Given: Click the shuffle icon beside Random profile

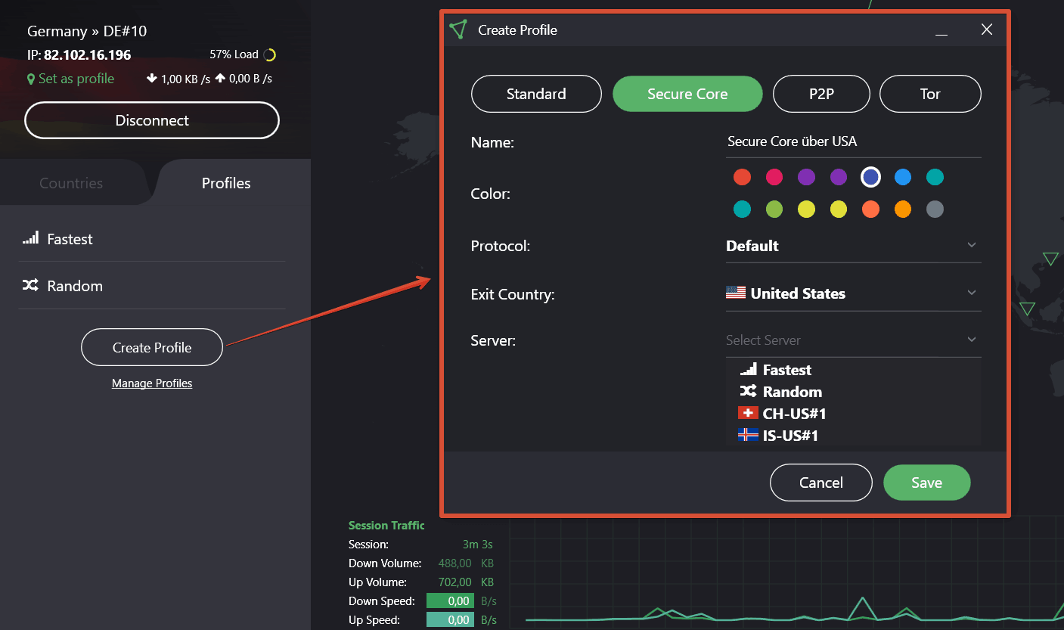Looking at the screenshot, I should click(x=31, y=285).
